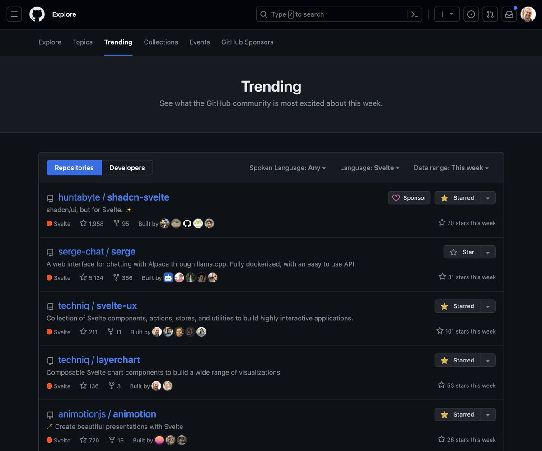Open the GitHub Sponsors tab

(x=247, y=42)
